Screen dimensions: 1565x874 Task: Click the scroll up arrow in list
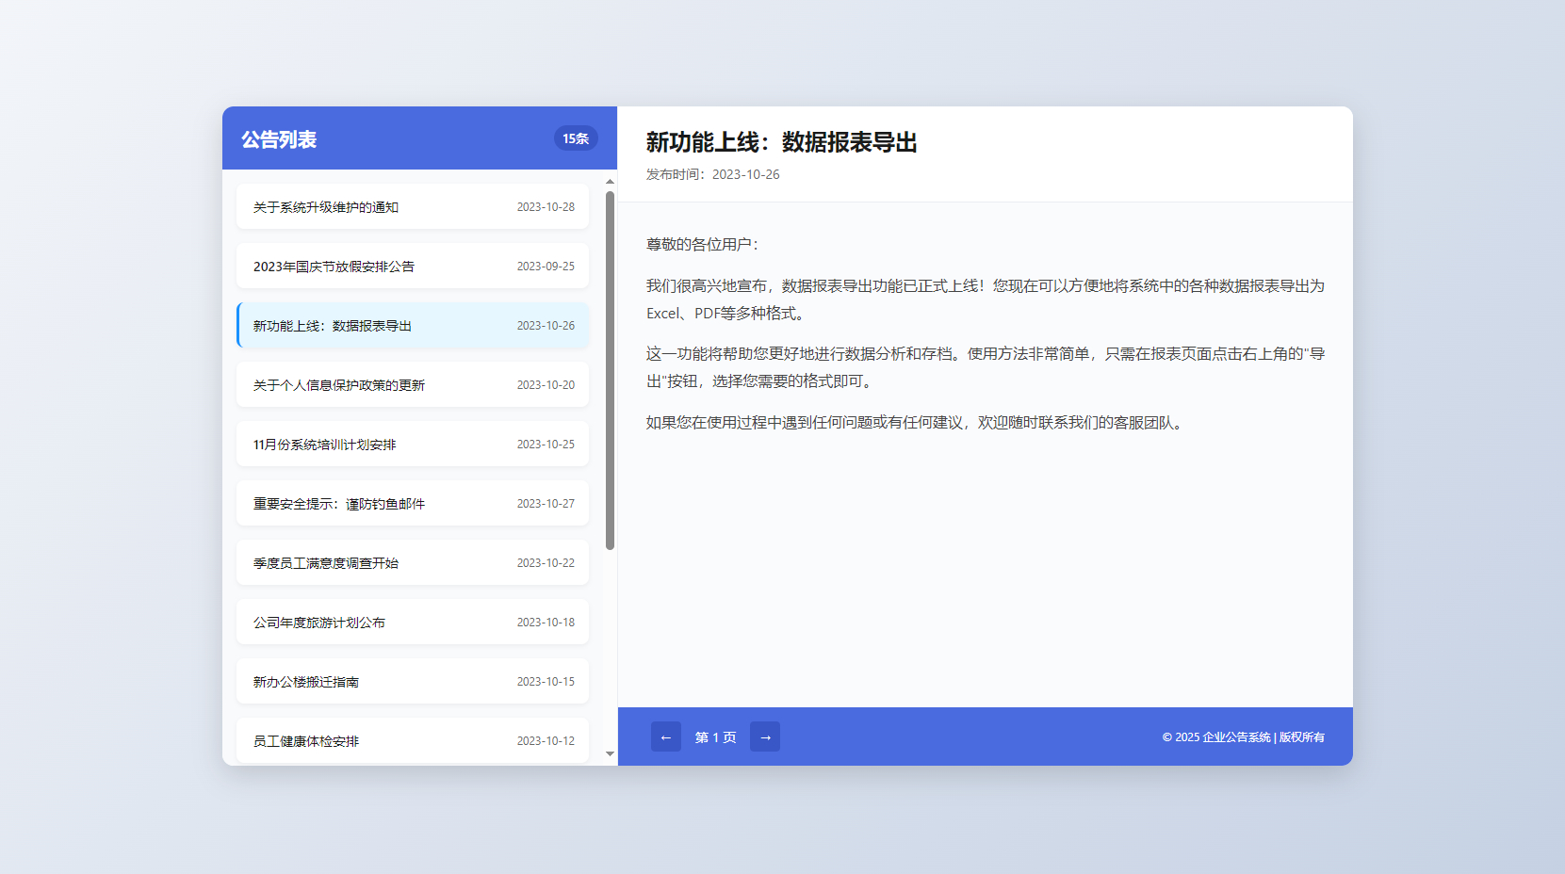pos(610,181)
